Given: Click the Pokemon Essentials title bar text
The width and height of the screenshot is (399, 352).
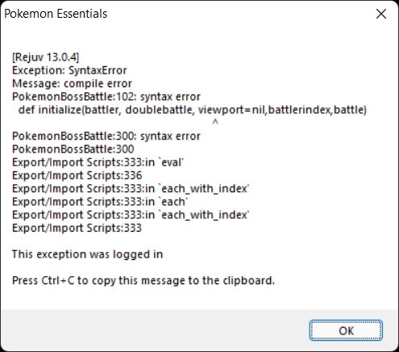Looking at the screenshot, I should click(56, 14).
